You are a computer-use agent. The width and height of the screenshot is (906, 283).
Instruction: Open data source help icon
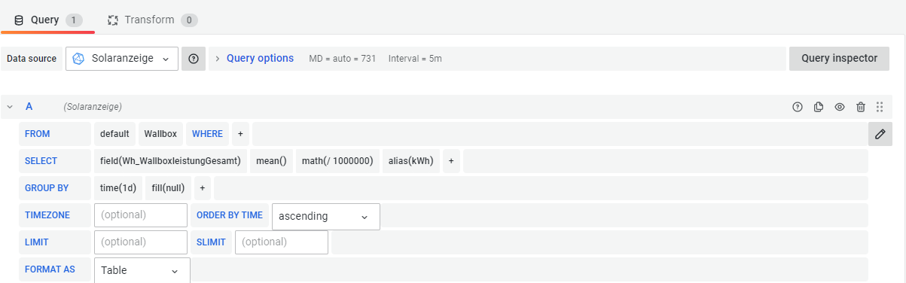(x=194, y=59)
